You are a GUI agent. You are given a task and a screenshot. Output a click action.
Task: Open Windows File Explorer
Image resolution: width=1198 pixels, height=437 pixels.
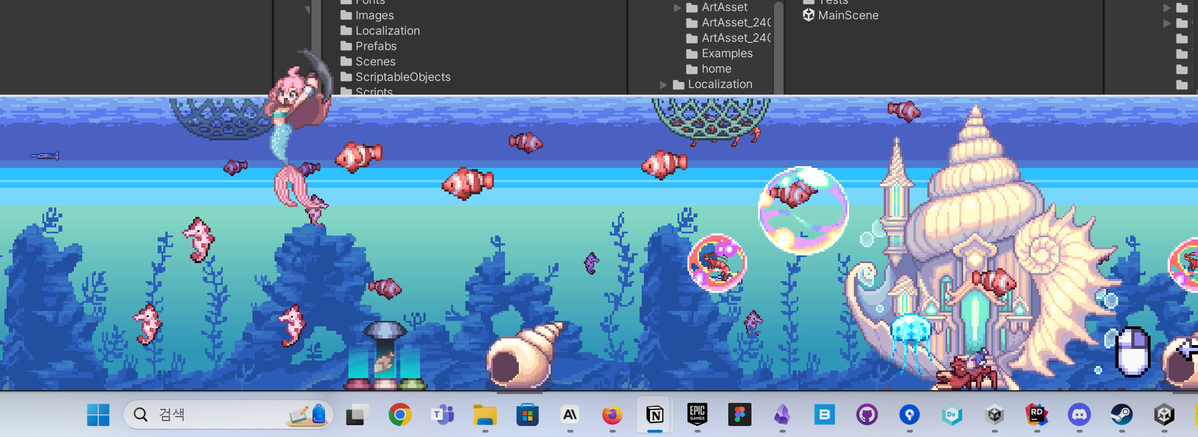tap(485, 415)
